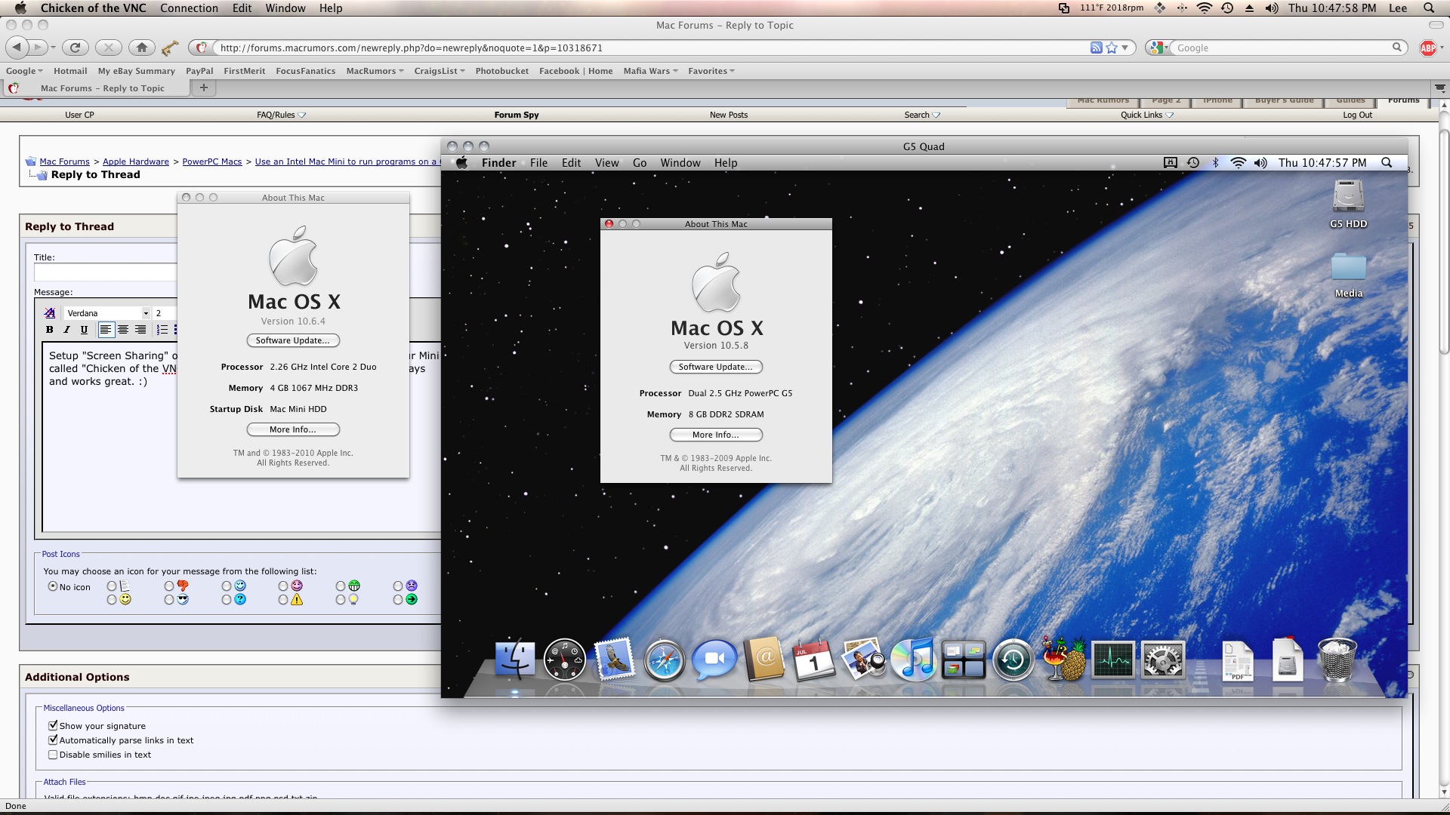Click the browser reload button

coord(75,48)
